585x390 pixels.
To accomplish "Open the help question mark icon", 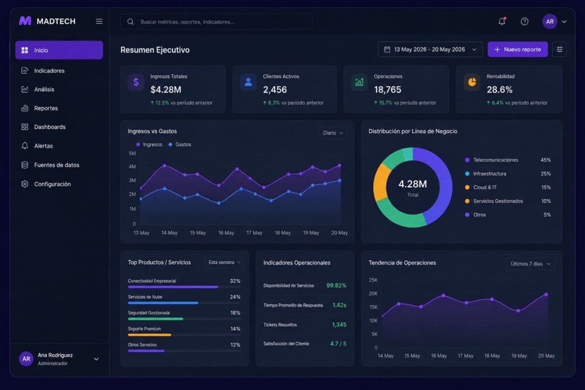I will pos(524,21).
